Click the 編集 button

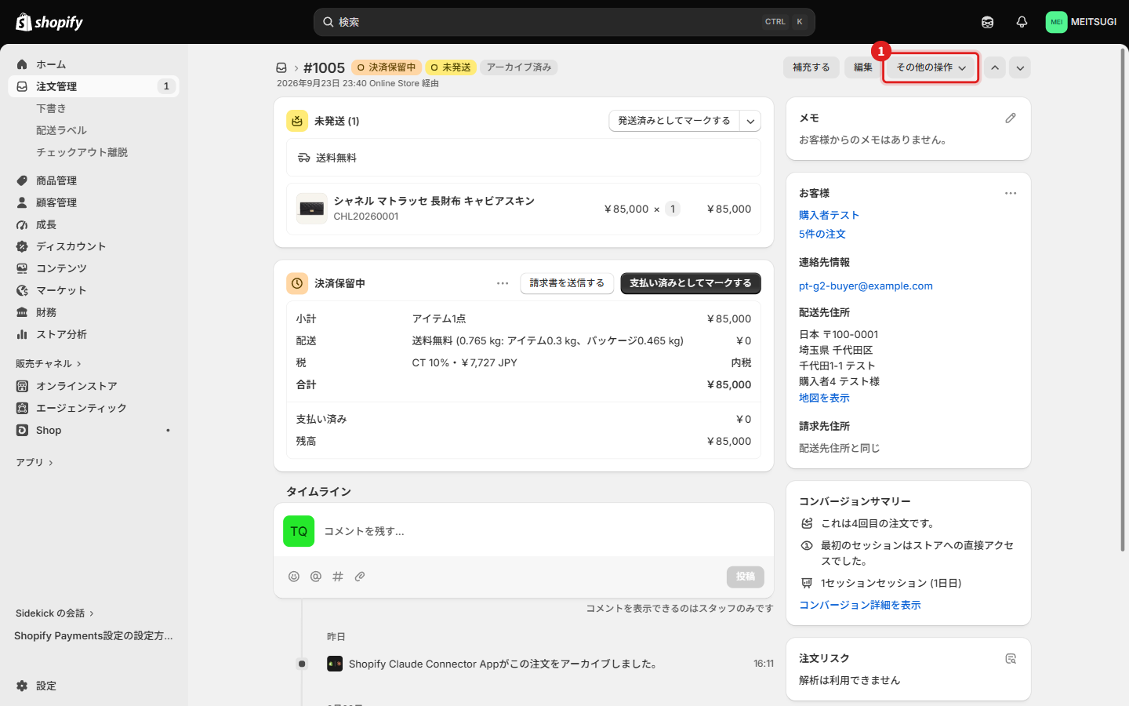coord(862,67)
